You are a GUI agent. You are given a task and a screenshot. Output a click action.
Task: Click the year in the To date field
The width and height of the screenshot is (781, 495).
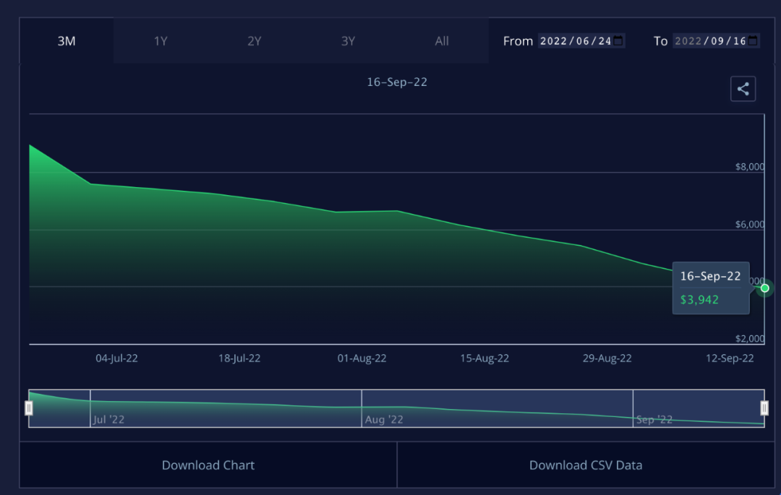688,41
